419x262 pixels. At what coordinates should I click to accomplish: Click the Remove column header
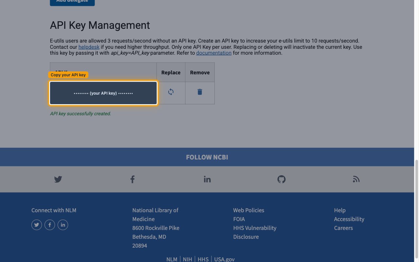pos(200,72)
